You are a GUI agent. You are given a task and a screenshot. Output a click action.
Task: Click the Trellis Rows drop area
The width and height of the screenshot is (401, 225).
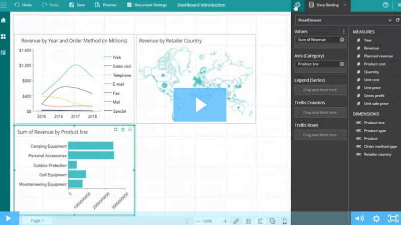[320, 135]
